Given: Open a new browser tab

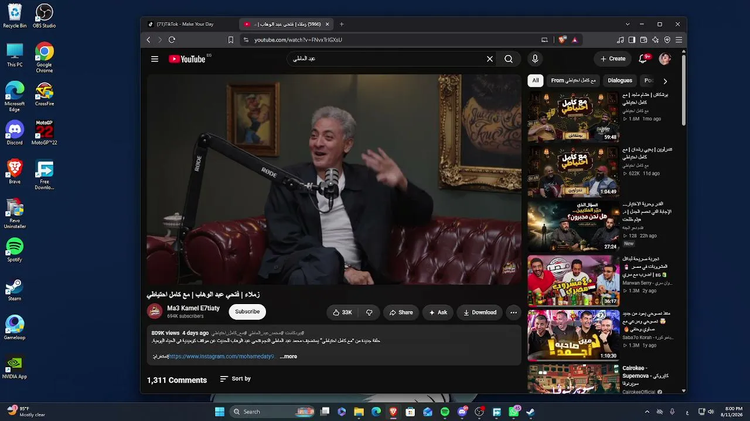Looking at the screenshot, I should tap(342, 24).
